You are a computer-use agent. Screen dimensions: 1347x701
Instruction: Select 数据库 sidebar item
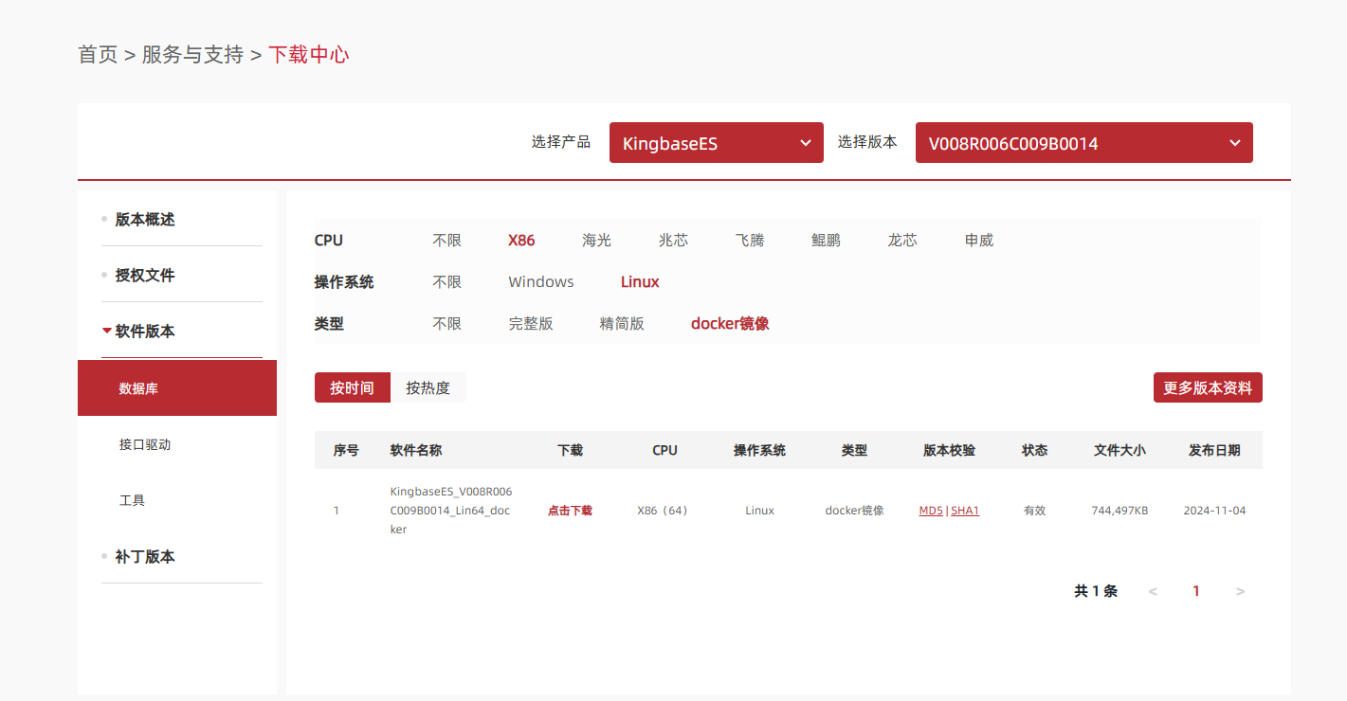pyautogui.click(x=177, y=387)
